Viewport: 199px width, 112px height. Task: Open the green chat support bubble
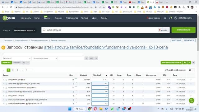pos(192,100)
